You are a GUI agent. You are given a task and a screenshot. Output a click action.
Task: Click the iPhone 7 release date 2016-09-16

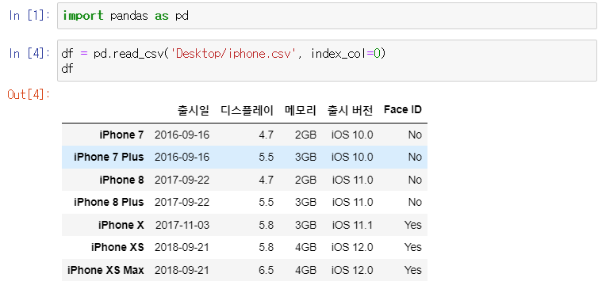(182, 135)
